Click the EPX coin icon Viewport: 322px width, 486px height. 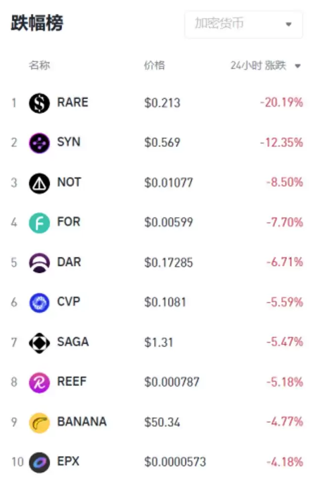[39, 462]
